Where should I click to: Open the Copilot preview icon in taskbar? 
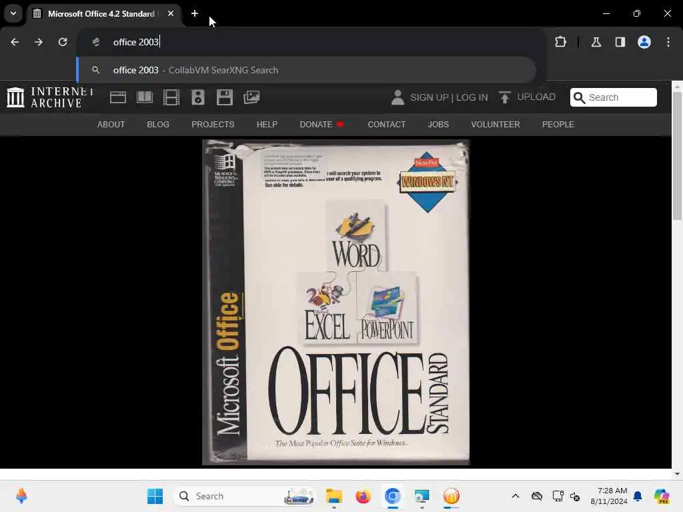661,496
